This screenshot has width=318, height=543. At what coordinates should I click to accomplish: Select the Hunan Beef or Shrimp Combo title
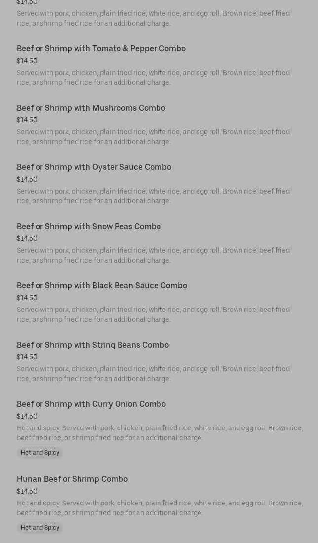[x=72, y=479]
